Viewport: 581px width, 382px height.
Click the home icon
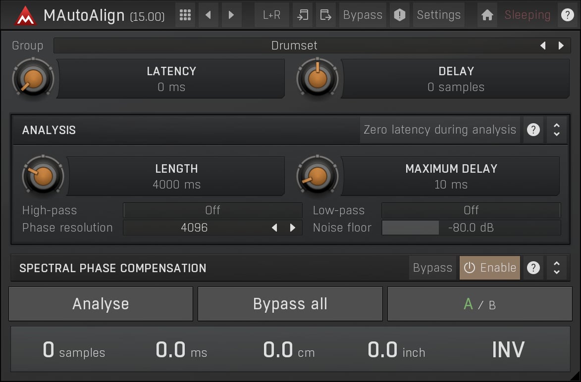click(x=487, y=15)
